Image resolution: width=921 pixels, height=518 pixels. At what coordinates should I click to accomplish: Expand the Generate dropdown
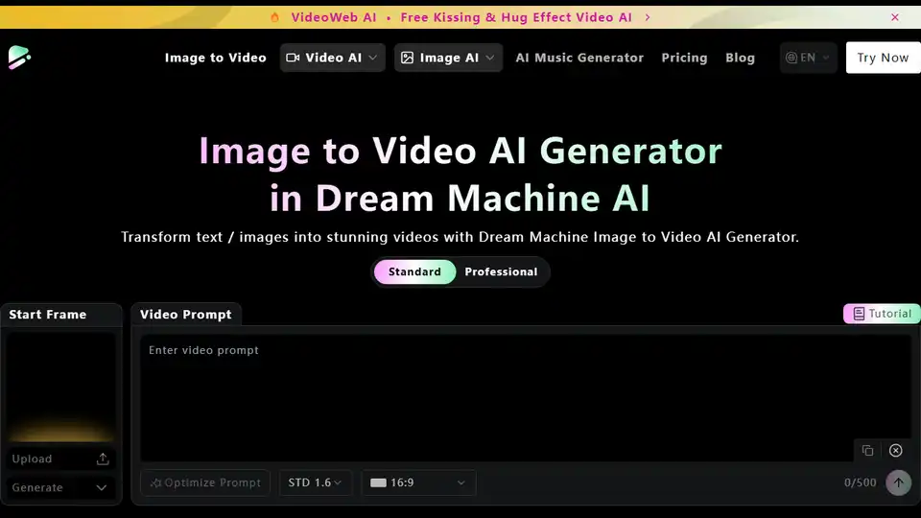click(61, 487)
